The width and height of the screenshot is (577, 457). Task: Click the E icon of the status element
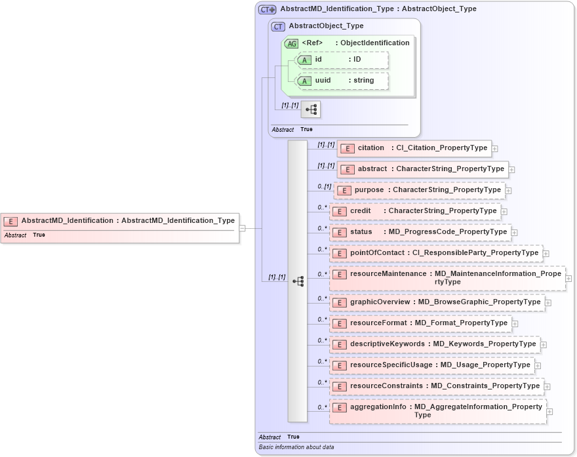[x=340, y=231]
